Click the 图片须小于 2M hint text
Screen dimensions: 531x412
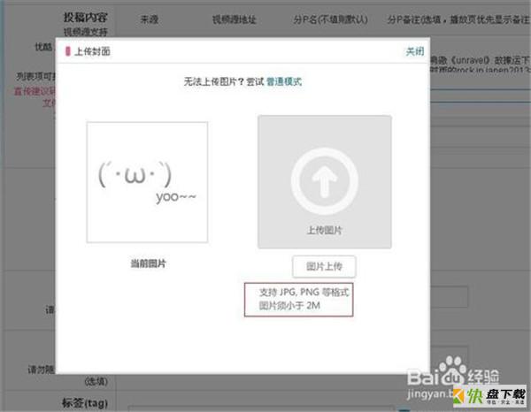(x=289, y=305)
